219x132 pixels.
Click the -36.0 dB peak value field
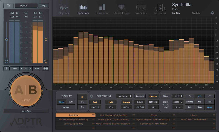click(95, 107)
